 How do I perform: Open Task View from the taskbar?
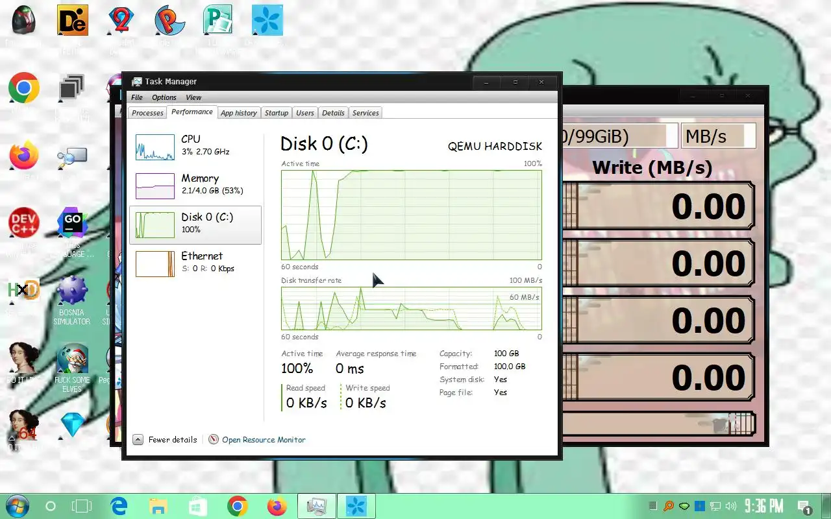[82, 506]
